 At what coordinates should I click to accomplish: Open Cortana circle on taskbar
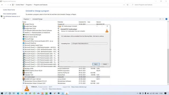coord(10,93)
